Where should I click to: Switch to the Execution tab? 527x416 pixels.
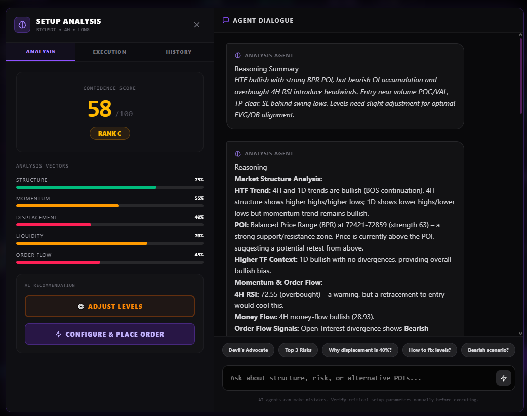tap(109, 52)
